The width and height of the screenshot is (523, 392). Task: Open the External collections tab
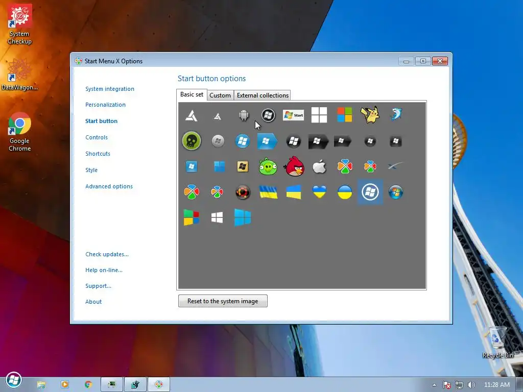pyautogui.click(x=263, y=95)
